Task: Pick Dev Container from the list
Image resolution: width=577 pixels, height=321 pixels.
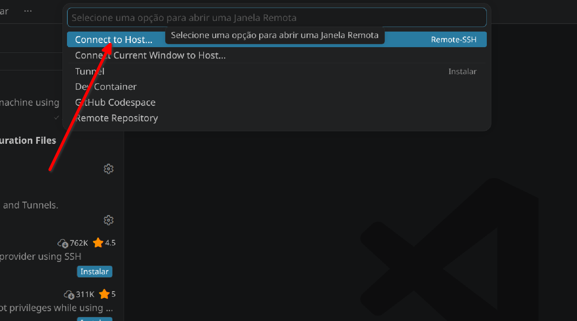Action: coord(277,87)
